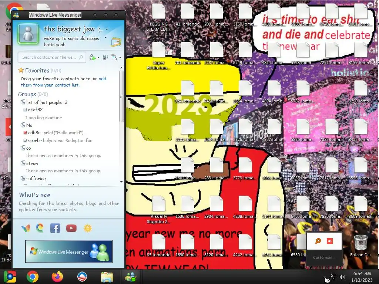
Task: Click the contact list scrollbar down arrow
Action: tap(121, 182)
